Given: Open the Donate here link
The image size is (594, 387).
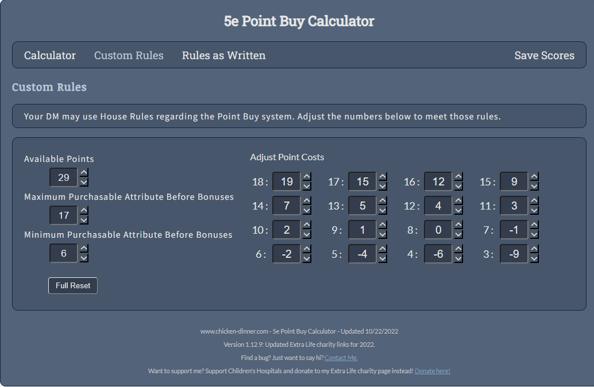Looking at the screenshot, I should point(432,371).
